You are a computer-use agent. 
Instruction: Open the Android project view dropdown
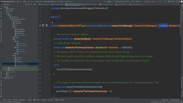(x=7, y=5)
